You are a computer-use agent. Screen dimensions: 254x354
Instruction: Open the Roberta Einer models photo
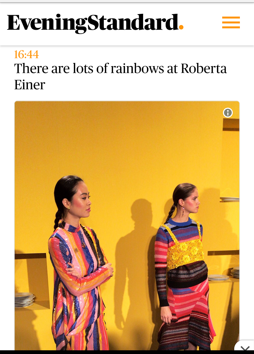(127, 225)
